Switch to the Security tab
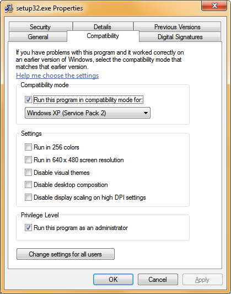Screen dimensions: 231x294 tap(40, 27)
